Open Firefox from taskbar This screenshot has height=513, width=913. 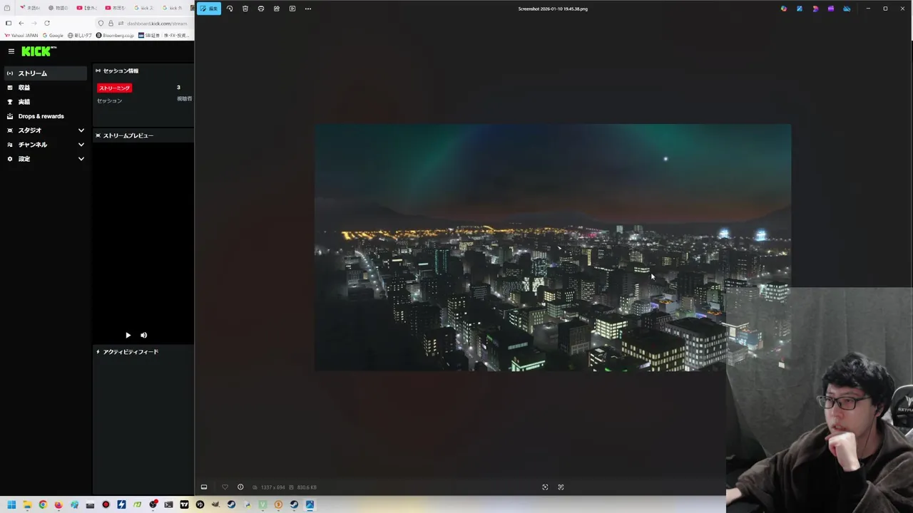[x=58, y=504]
